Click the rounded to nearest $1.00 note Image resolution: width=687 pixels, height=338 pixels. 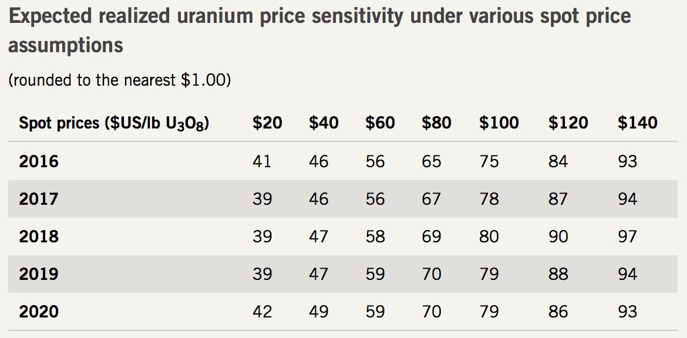119,80
